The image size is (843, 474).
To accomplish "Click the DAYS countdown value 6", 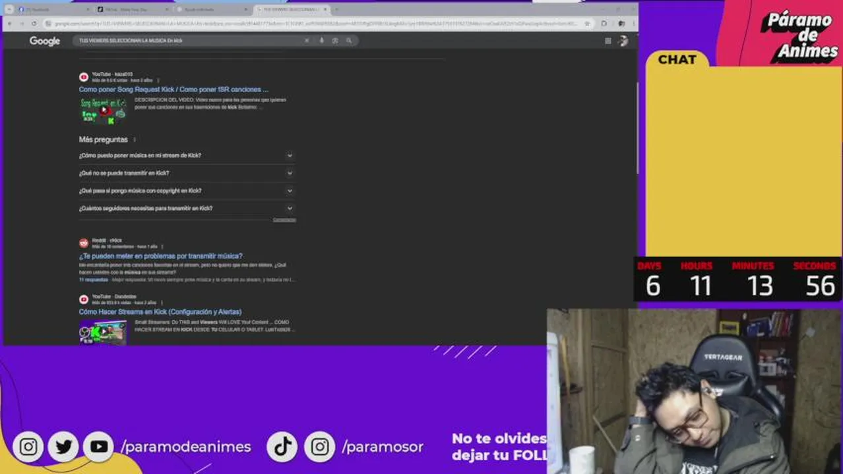I will point(652,286).
